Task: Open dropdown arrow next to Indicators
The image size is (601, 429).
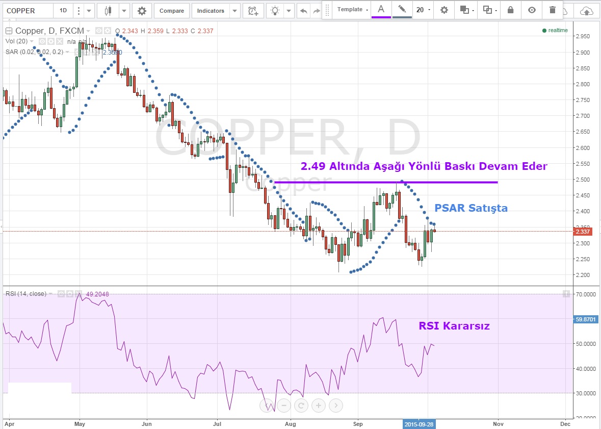Action: click(234, 10)
